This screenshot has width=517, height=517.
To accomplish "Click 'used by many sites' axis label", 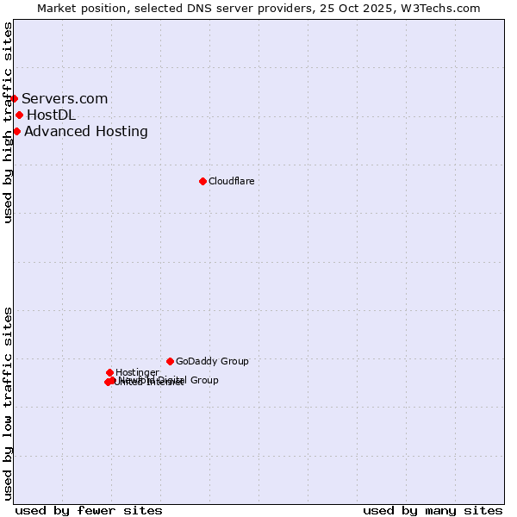I will (x=433, y=510).
